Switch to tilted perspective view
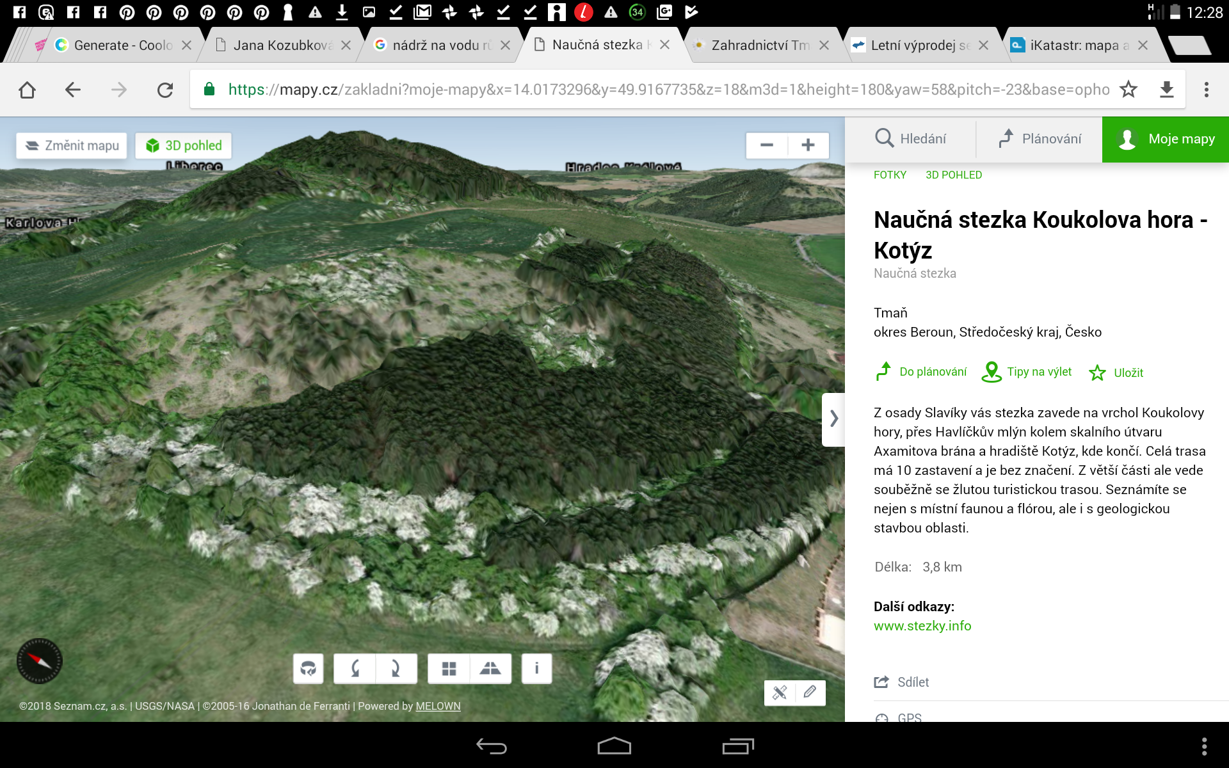1229x768 pixels. click(x=490, y=669)
